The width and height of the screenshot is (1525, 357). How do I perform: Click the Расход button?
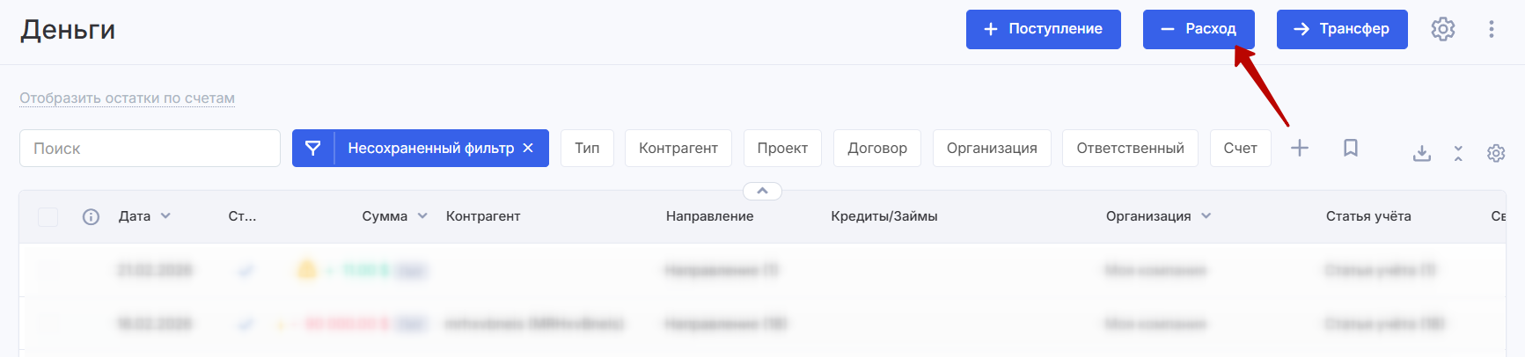1199,29
